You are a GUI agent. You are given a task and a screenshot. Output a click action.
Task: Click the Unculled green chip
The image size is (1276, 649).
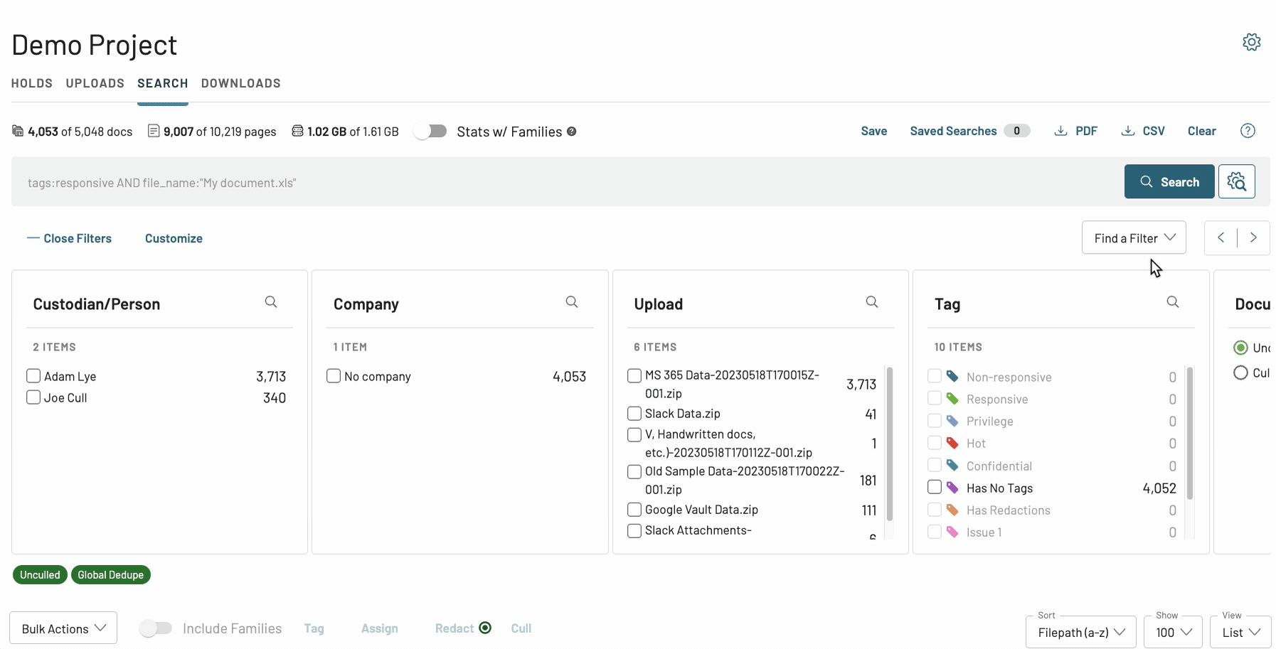point(40,574)
